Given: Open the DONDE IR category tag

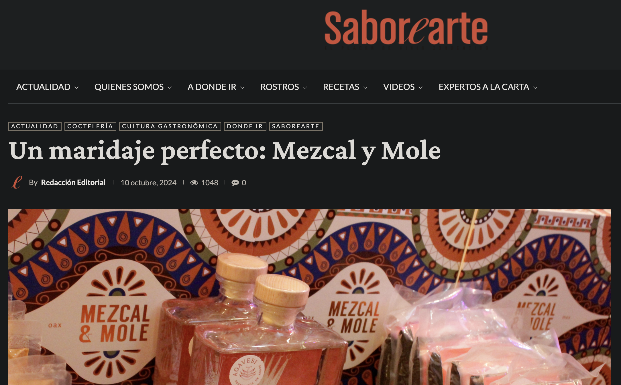Looking at the screenshot, I should (245, 126).
